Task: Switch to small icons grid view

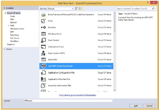Action: 76,9
